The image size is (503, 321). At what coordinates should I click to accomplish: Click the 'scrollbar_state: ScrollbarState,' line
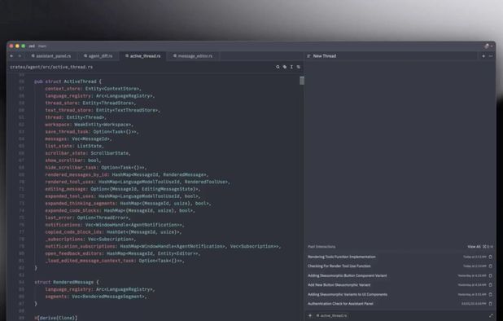(88, 153)
